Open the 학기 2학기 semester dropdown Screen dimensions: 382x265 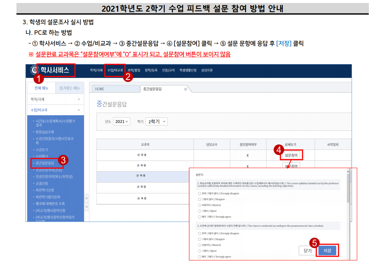pos(156,121)
